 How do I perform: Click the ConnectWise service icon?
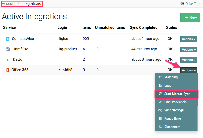[7, 39]
